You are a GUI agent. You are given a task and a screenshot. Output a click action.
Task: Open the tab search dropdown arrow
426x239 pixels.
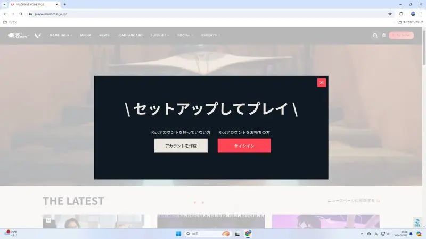point(4,4)
